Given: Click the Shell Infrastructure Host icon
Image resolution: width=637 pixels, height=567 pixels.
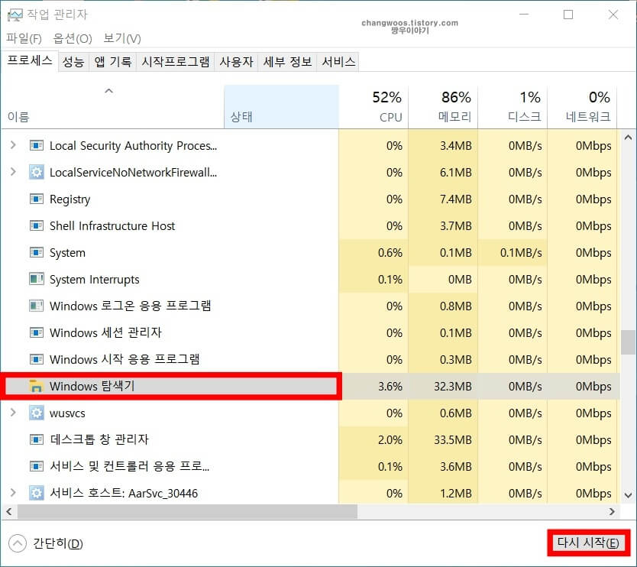Looking at the screenshot, I should tap(36, 225).
